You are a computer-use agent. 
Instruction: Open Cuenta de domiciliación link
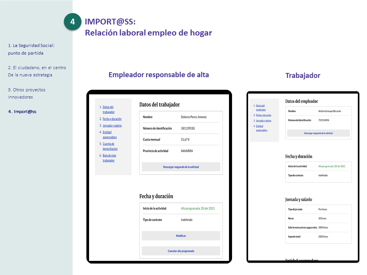(x=110, y=146)
